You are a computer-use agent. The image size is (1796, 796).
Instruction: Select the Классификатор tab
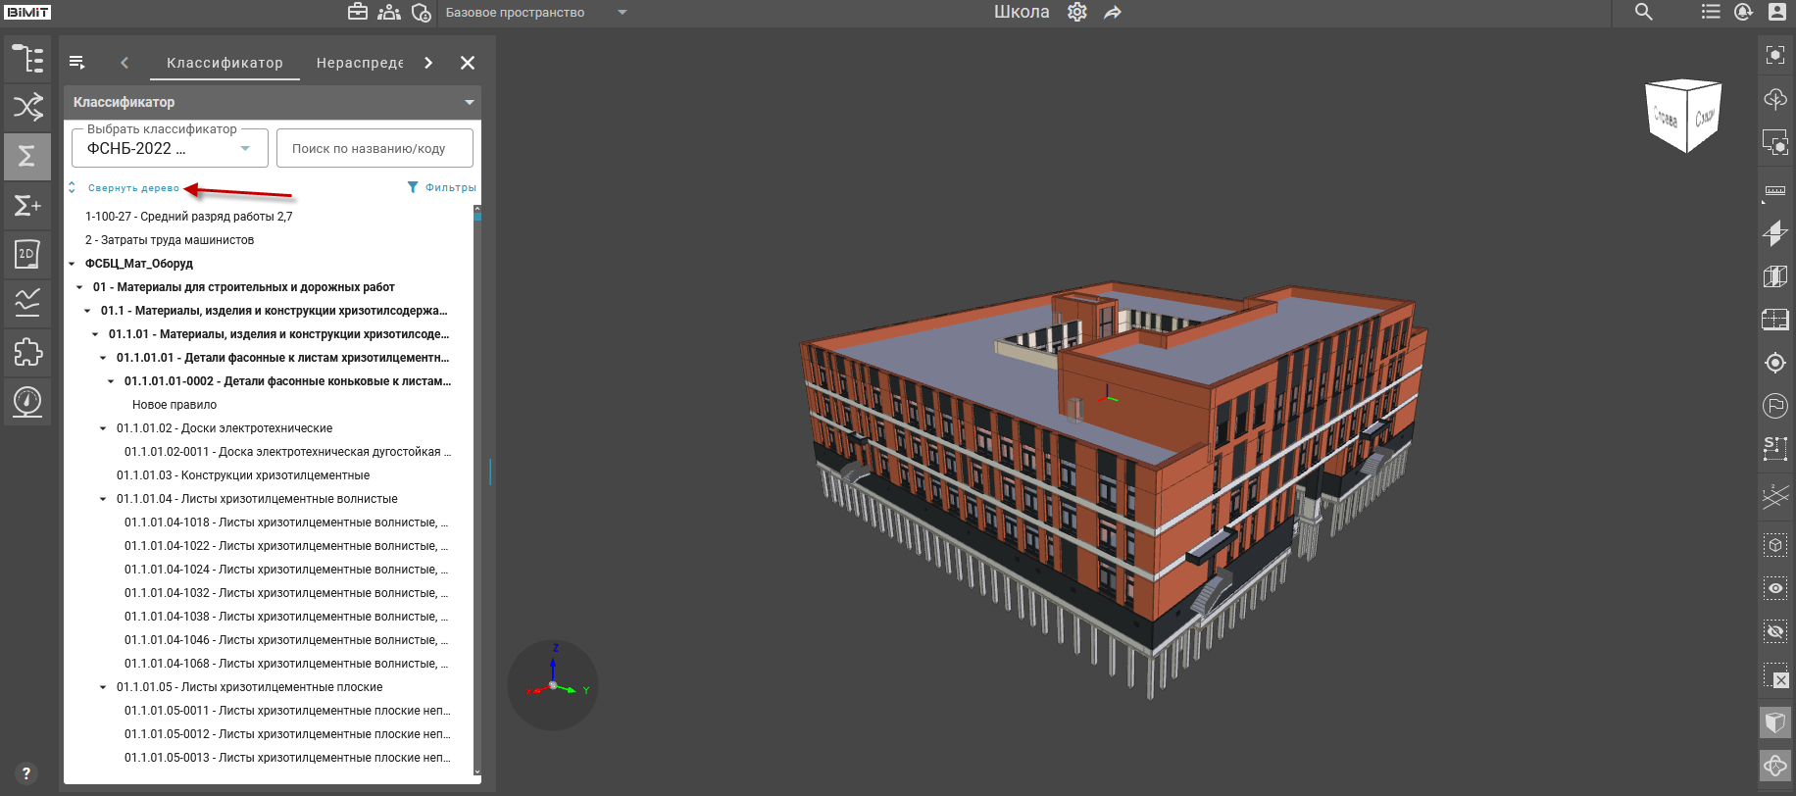pos(224,63)
